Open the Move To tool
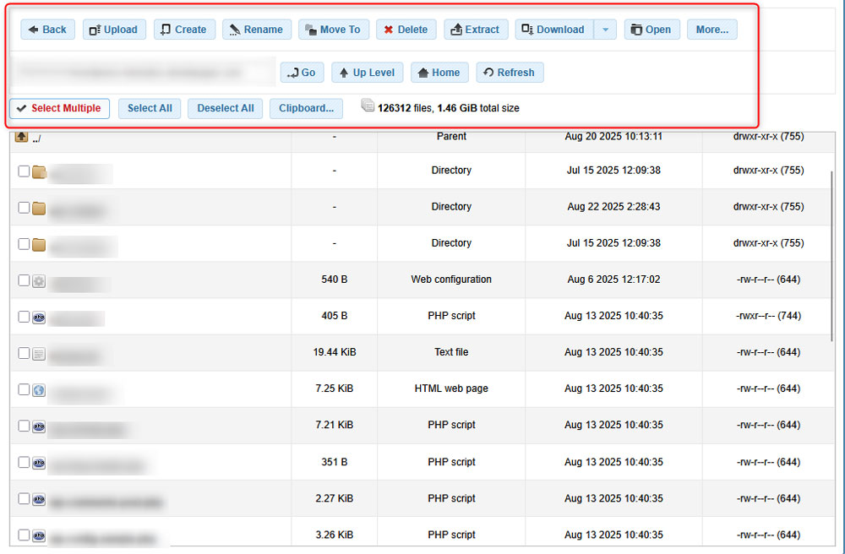 pos(312,29)
